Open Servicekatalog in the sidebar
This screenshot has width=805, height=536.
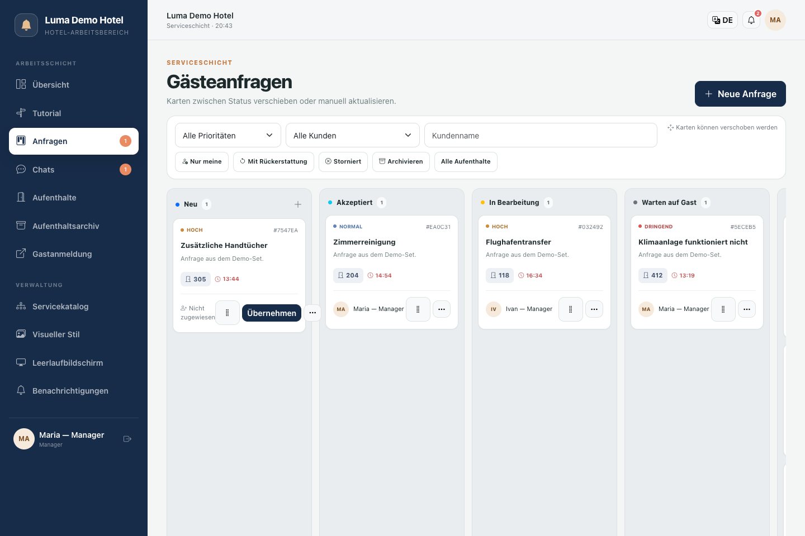[x=74, y=307]
